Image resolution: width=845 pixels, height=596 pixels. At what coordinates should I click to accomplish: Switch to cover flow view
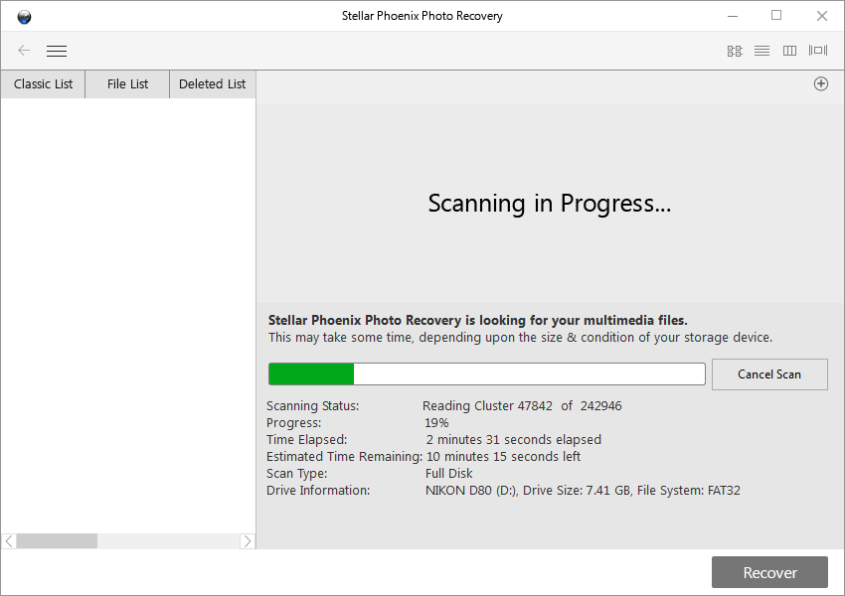click(x=818, y=51)
